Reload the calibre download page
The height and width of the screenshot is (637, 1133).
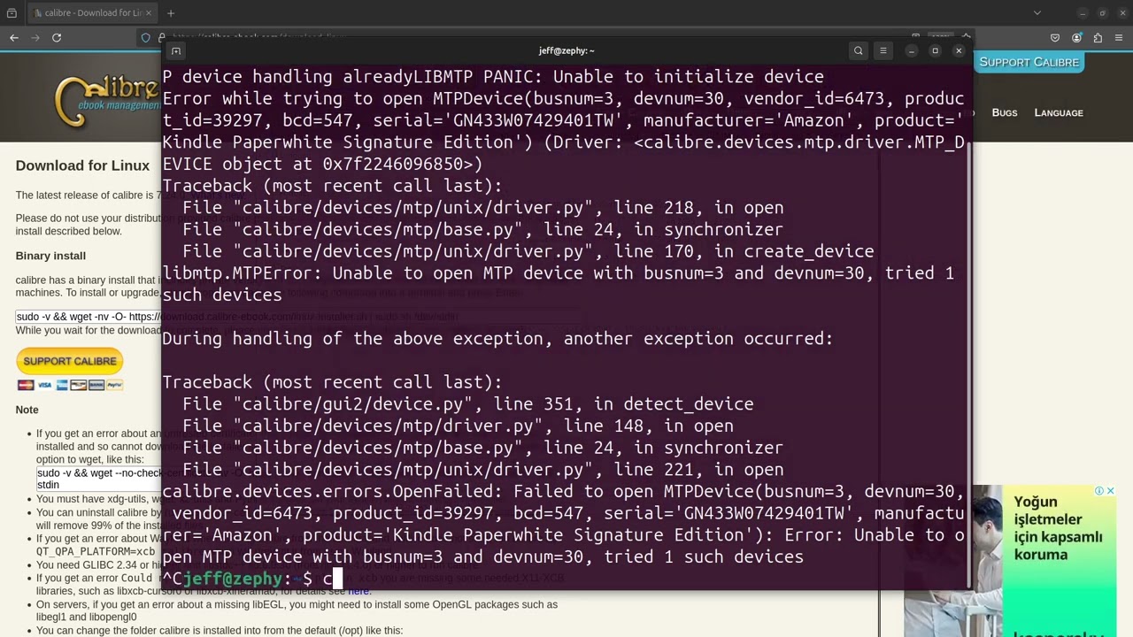tap(57, 37)
